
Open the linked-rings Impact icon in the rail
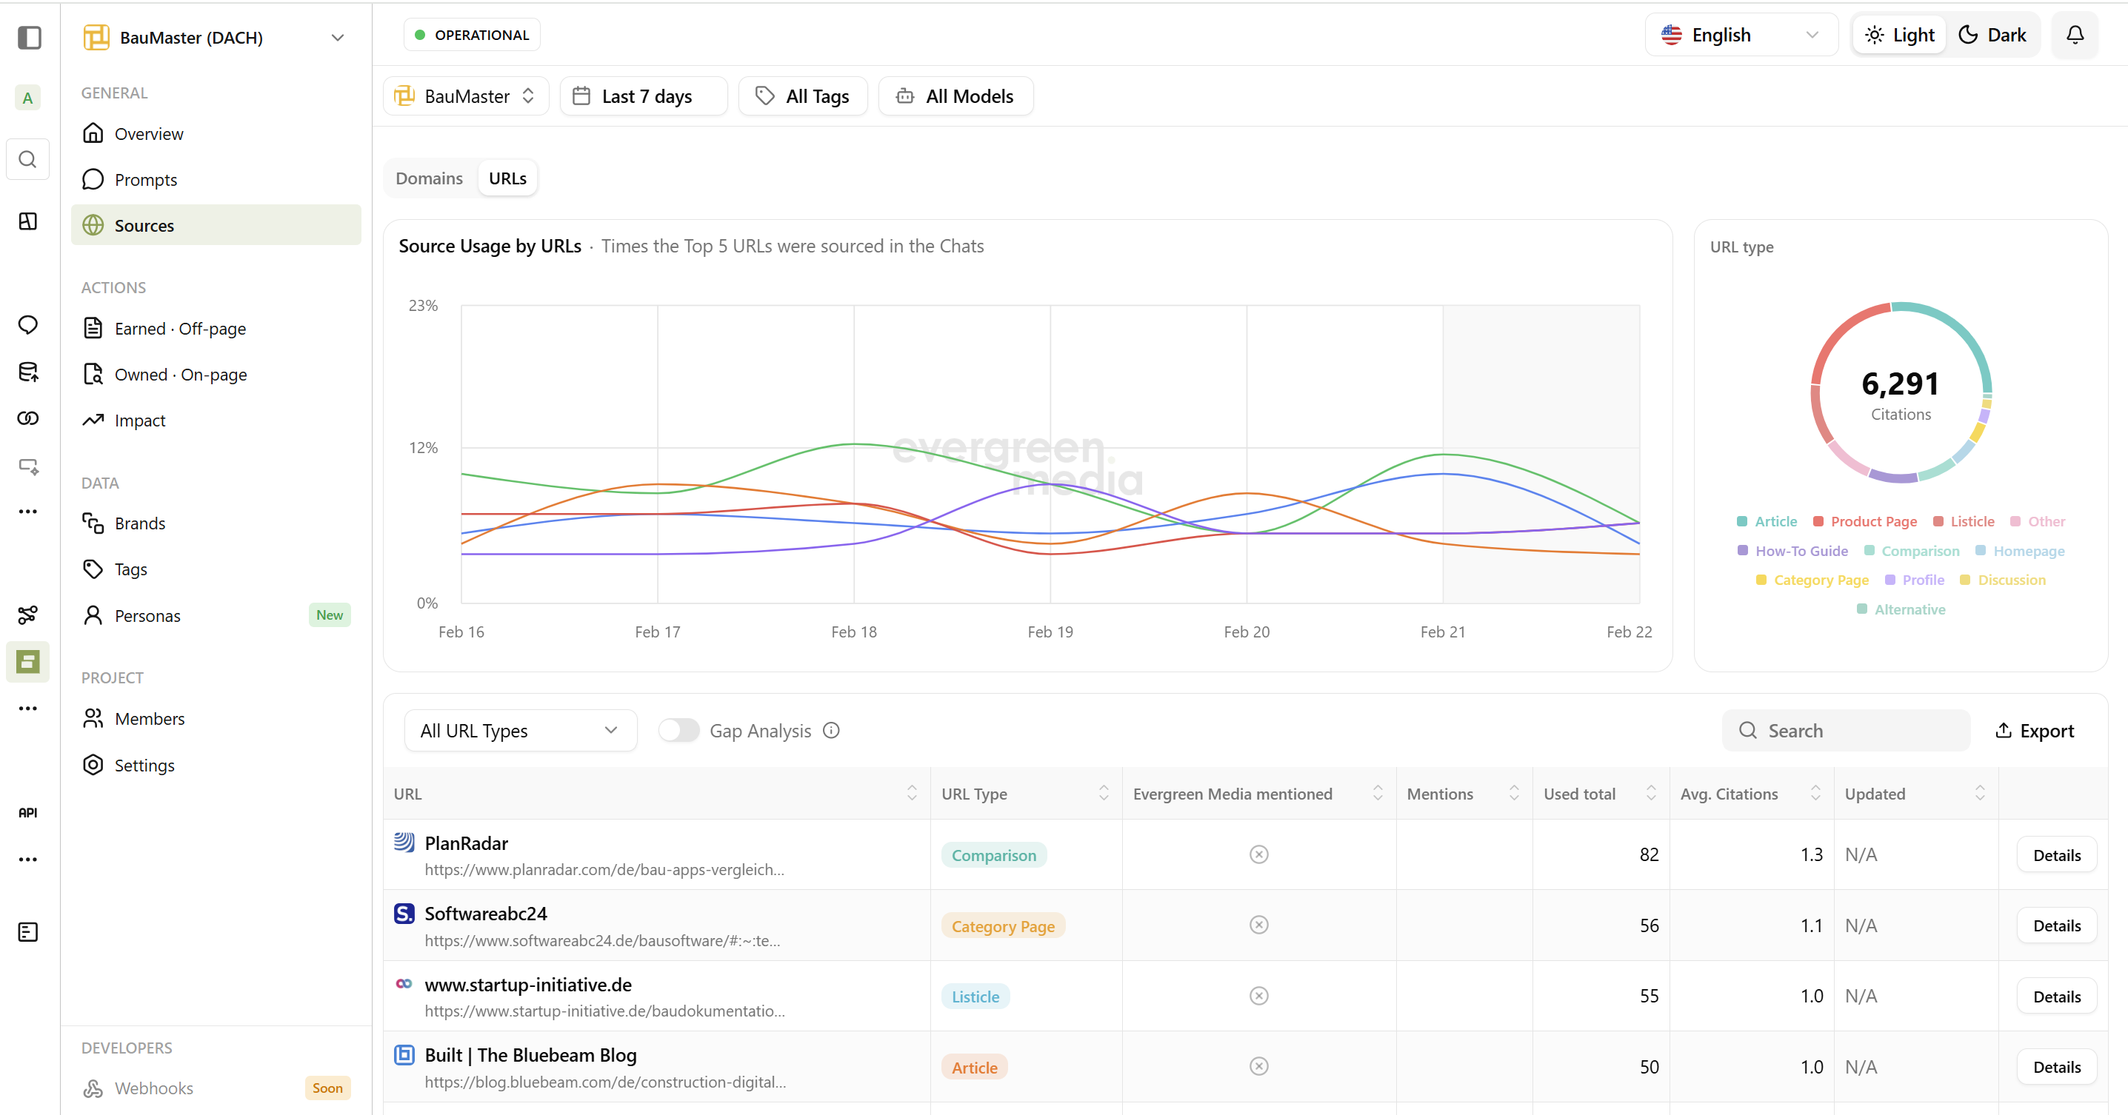[x=27, y=418]
